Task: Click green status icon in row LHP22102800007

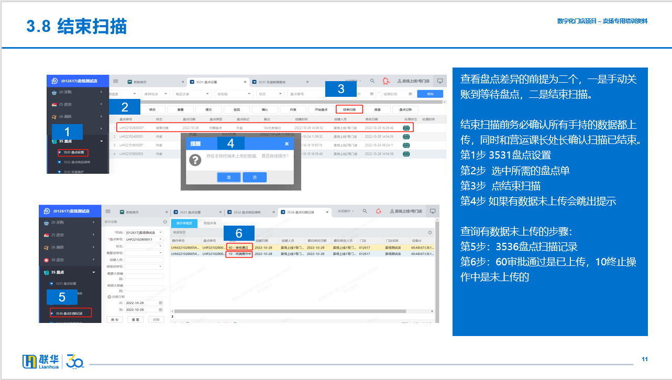Action: tap(406, 128)
